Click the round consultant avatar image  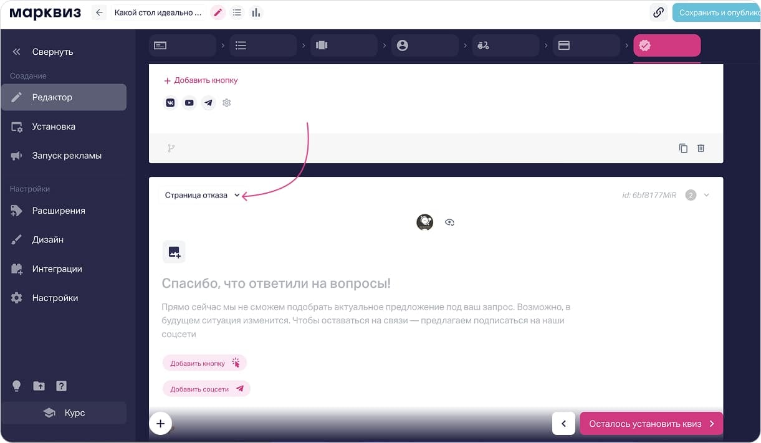point(425,222)
